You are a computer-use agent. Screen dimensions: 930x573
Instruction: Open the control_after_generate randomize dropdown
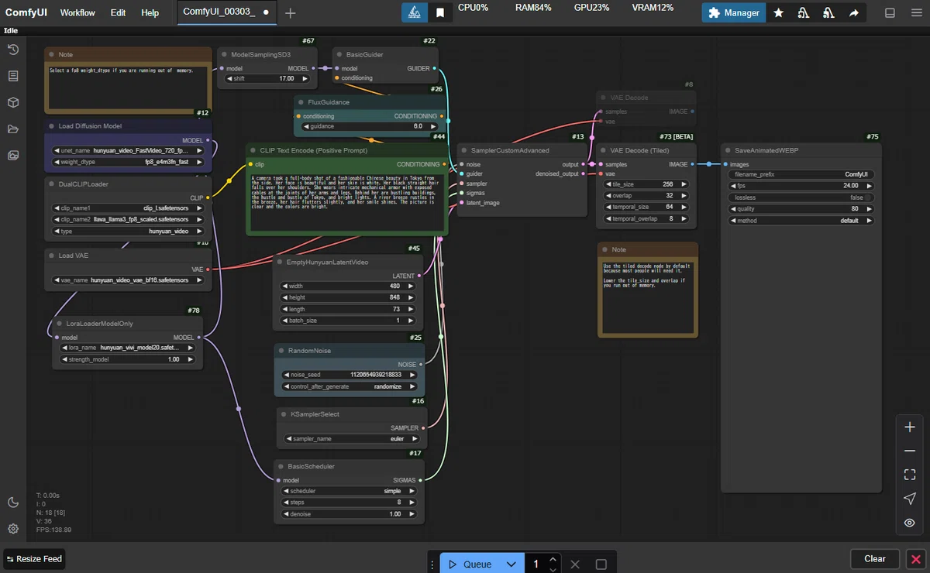pyautogui.click(x=350, y=386)
